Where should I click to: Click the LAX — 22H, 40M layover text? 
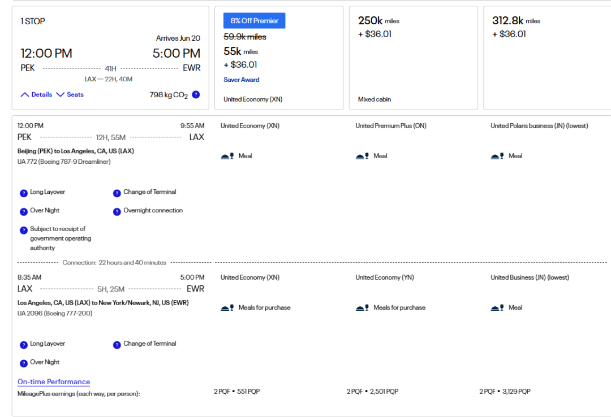pos(109,79)
